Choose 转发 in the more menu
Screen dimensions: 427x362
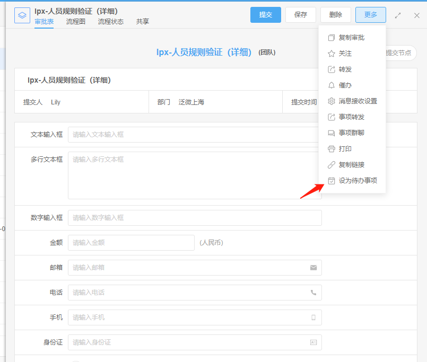coord(345,69)
